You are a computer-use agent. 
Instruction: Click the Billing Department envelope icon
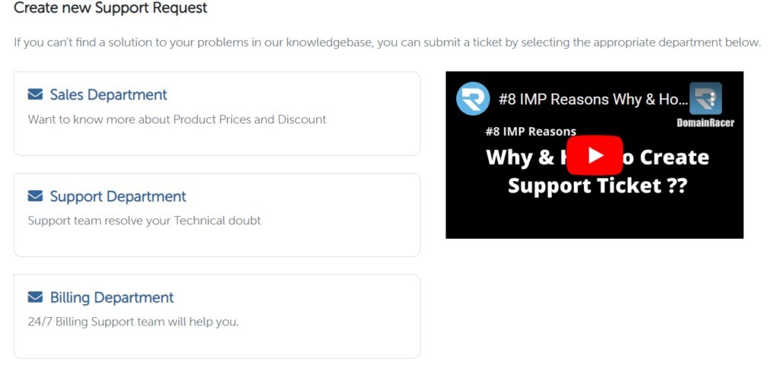click(35, 297)
